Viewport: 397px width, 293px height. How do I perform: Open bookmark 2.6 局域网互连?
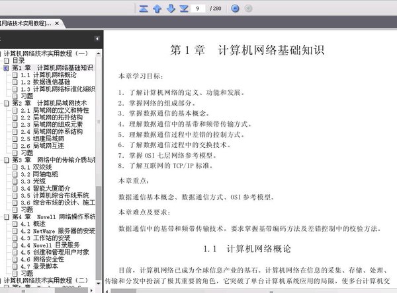tap(42, 146)
